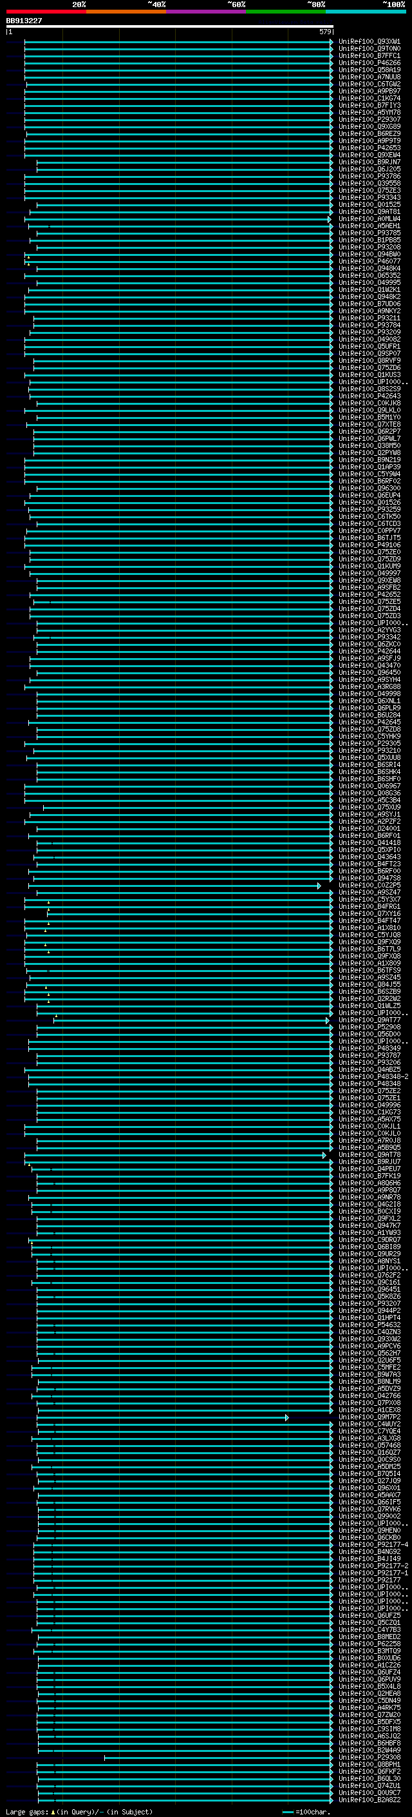Select hit label UniRef100_Q9AT81

tap(370, 211)
